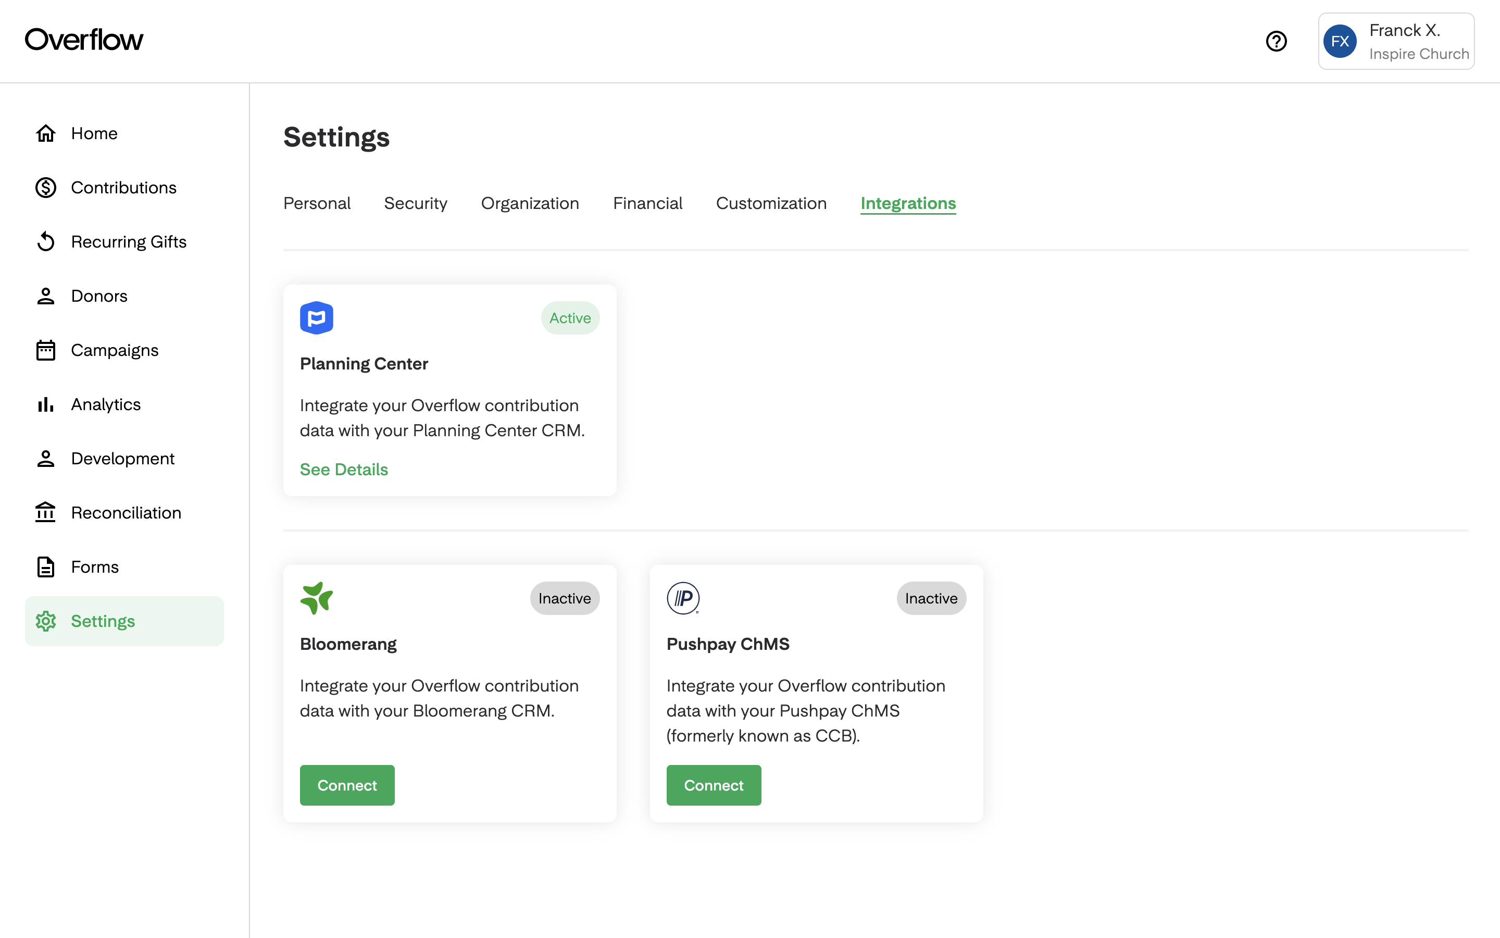Click the Reconciliation bank icon

46,512
